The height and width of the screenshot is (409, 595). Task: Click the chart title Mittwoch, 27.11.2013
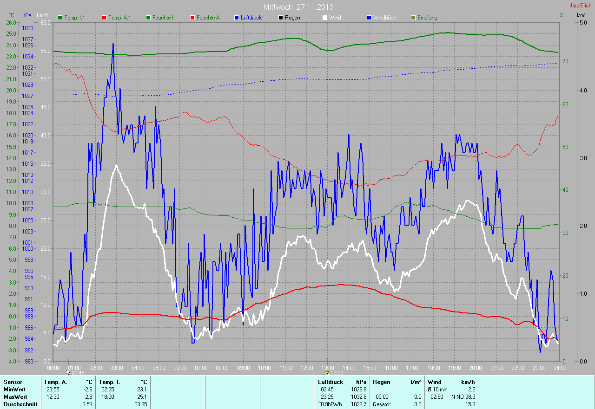[298, 7]
